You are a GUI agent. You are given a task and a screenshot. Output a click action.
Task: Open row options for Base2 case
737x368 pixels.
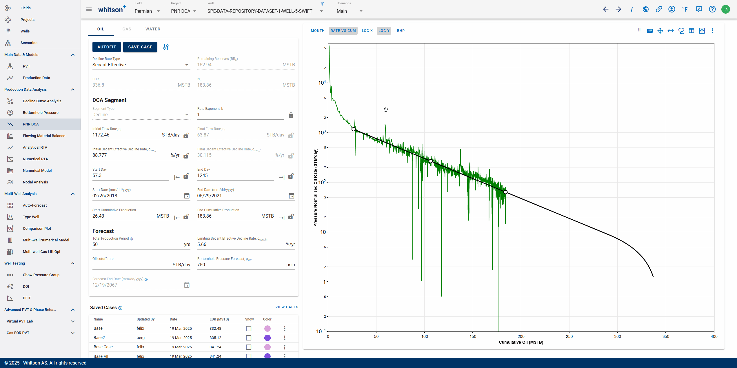[x=285, y=338]
